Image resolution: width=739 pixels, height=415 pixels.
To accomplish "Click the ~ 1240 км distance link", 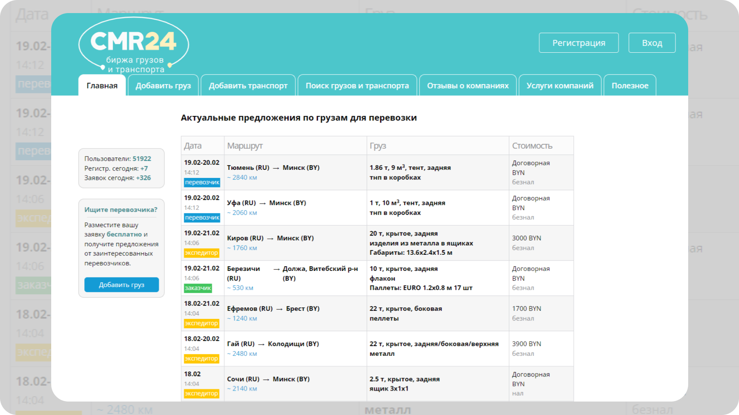I will click(x=242, y=318).
